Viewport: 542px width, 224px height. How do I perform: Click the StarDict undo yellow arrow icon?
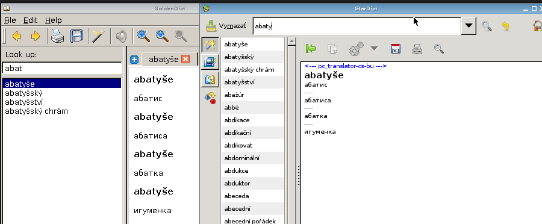[x=506, y=26]
